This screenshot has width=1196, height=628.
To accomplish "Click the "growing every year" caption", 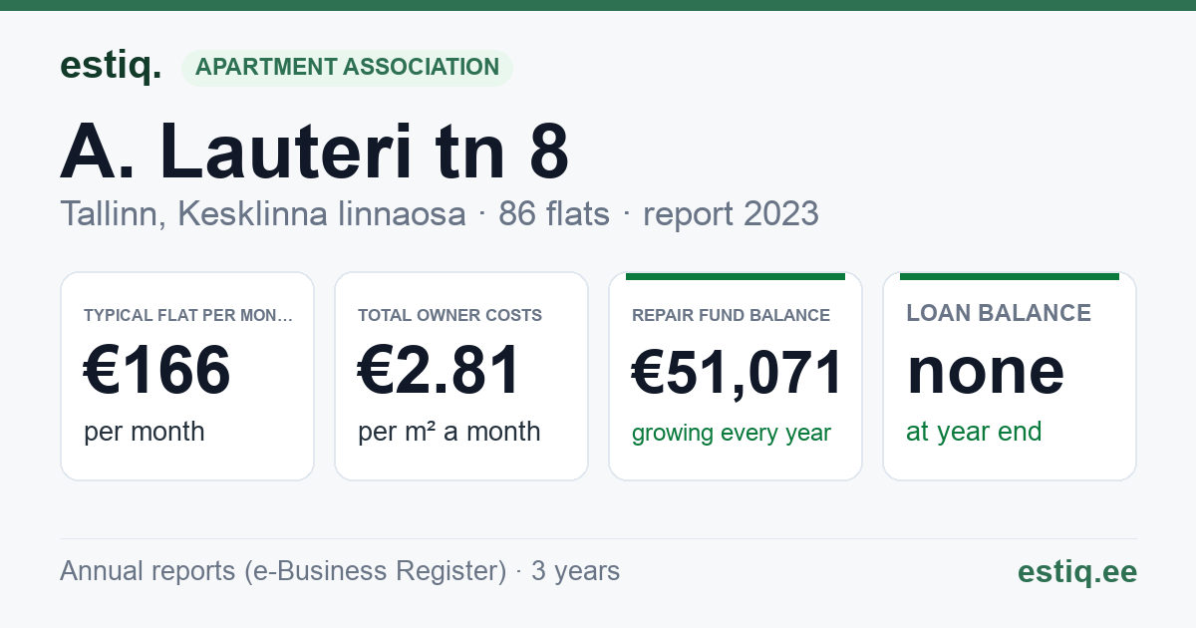I will [x=732, y=434].
